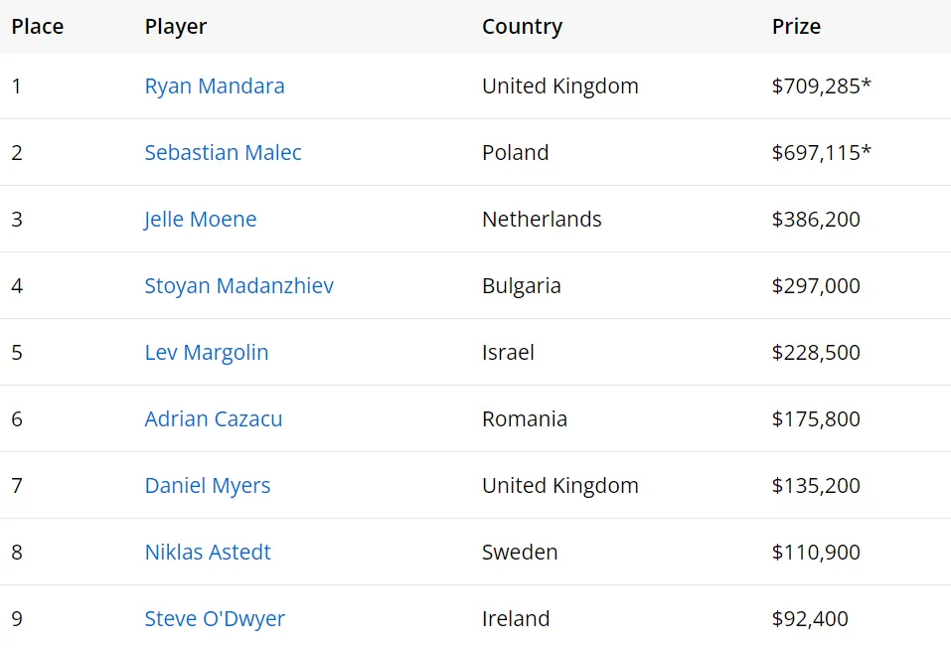
Task: Click the Netherlands country cell
Action: [542, 220]
